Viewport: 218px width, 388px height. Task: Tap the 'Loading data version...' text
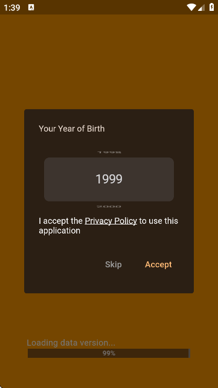[71, 343]
